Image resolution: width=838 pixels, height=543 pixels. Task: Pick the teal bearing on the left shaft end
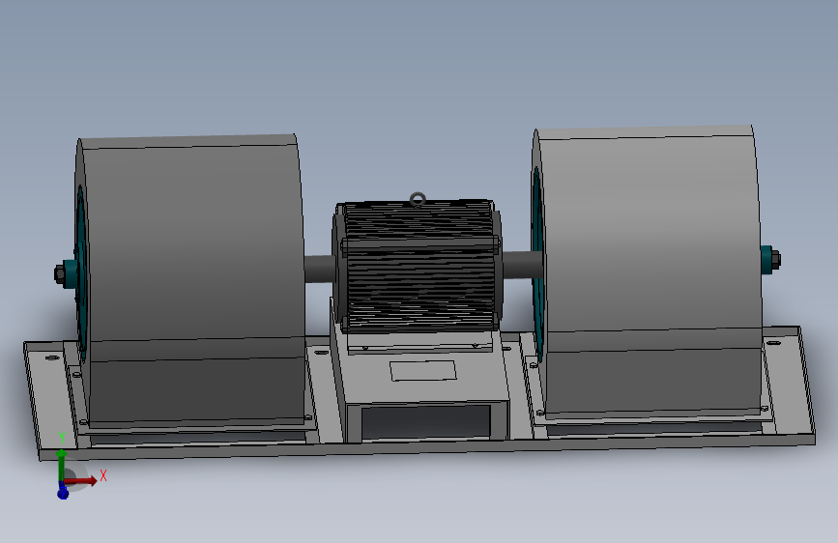[70, 273]
